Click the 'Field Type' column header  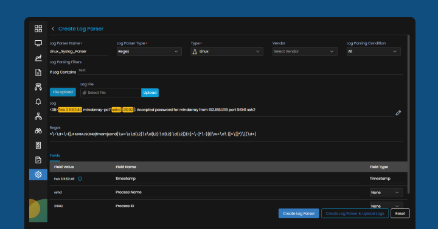point(379,167)
